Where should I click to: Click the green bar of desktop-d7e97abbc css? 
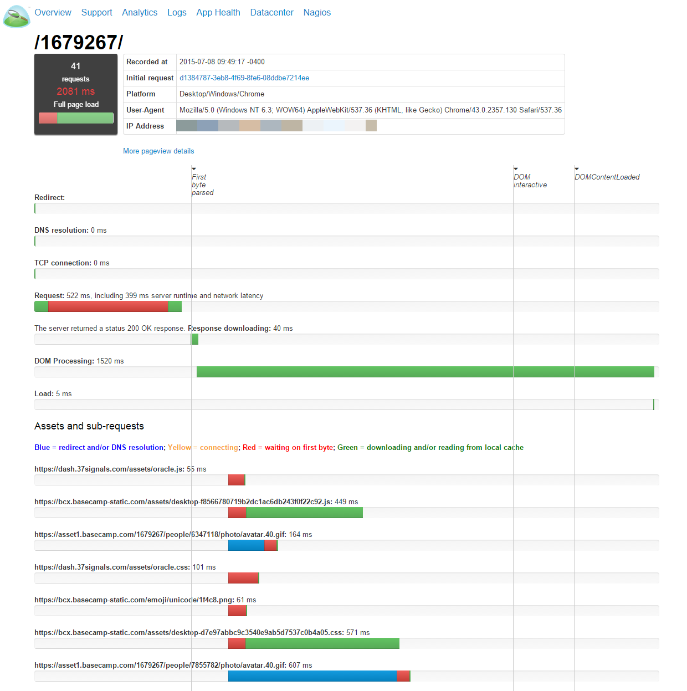(x=322, y=643)
